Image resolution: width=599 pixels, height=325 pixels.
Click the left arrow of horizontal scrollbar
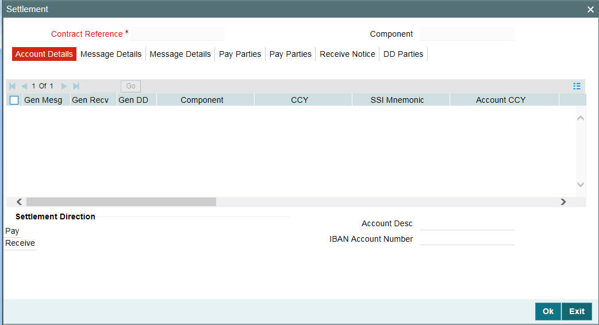(x=19, y=202)
